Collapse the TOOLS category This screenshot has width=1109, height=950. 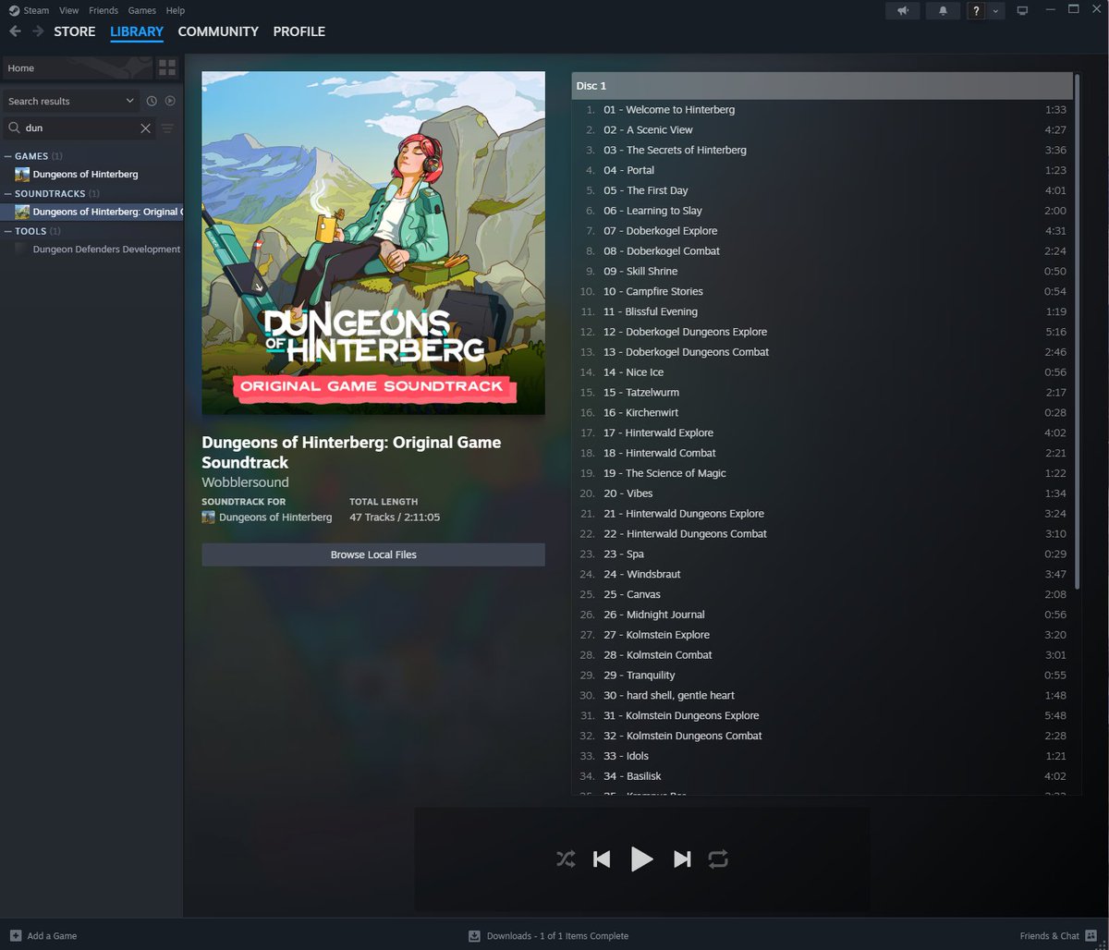click(x=32, y=231)
